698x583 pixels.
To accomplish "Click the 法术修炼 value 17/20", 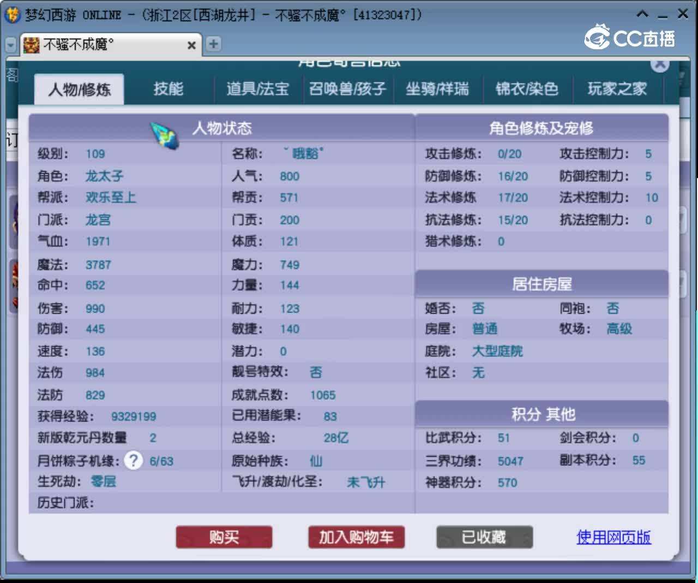I will pos(513,198).
